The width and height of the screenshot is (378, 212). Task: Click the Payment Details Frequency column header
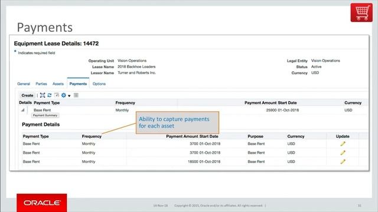pos(92,136)
